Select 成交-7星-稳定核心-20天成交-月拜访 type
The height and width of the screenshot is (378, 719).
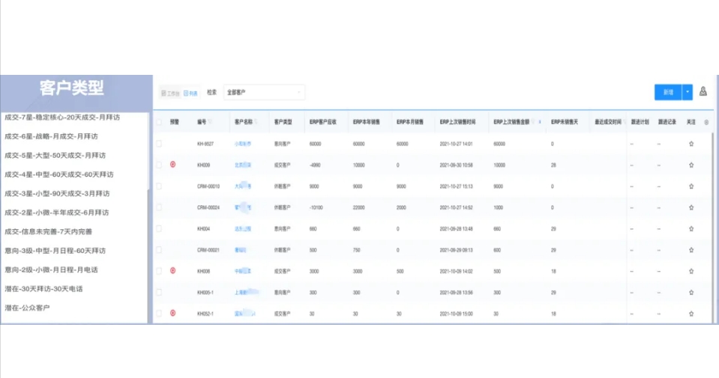62,118
